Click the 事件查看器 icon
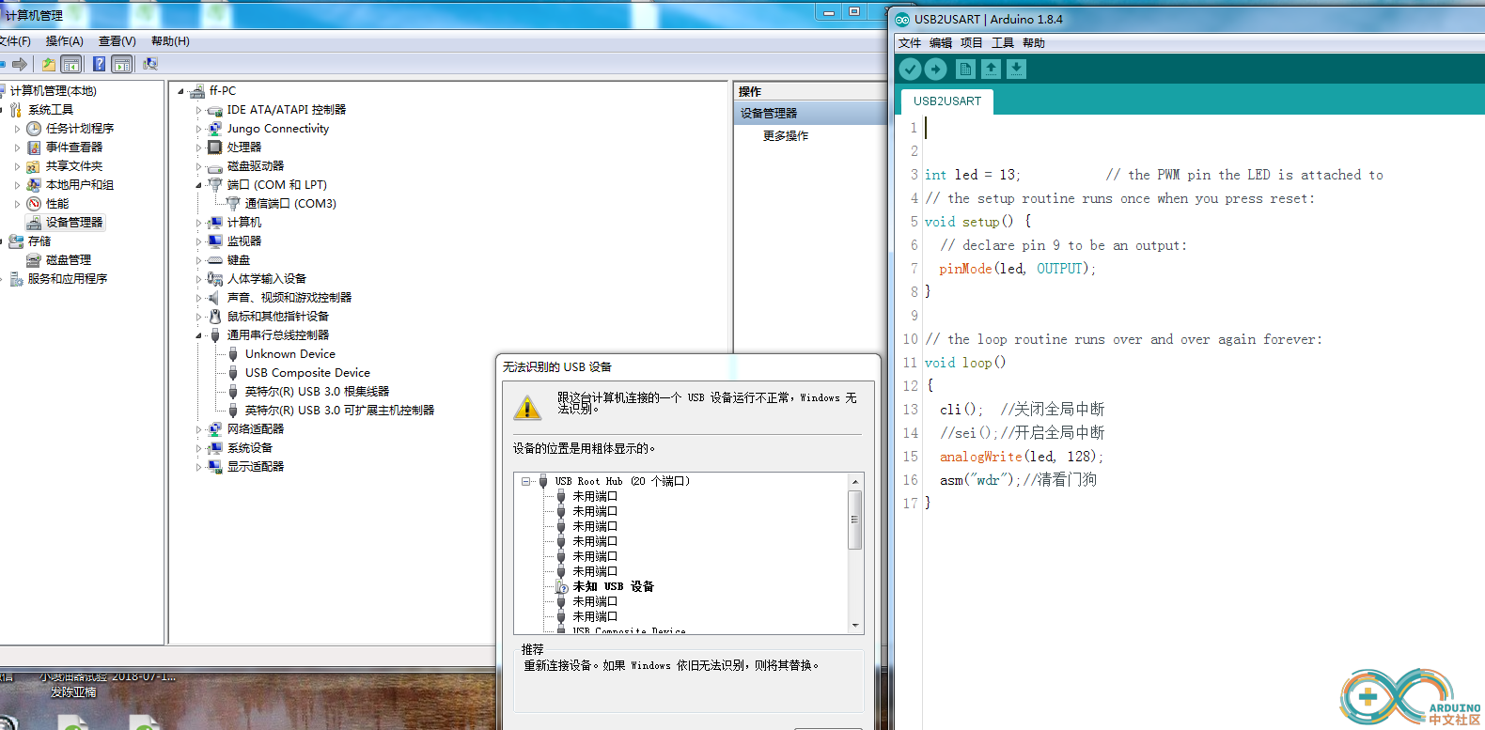Image resolution: width=1485 pixels, height=730 pixels. tap(34, 148)
